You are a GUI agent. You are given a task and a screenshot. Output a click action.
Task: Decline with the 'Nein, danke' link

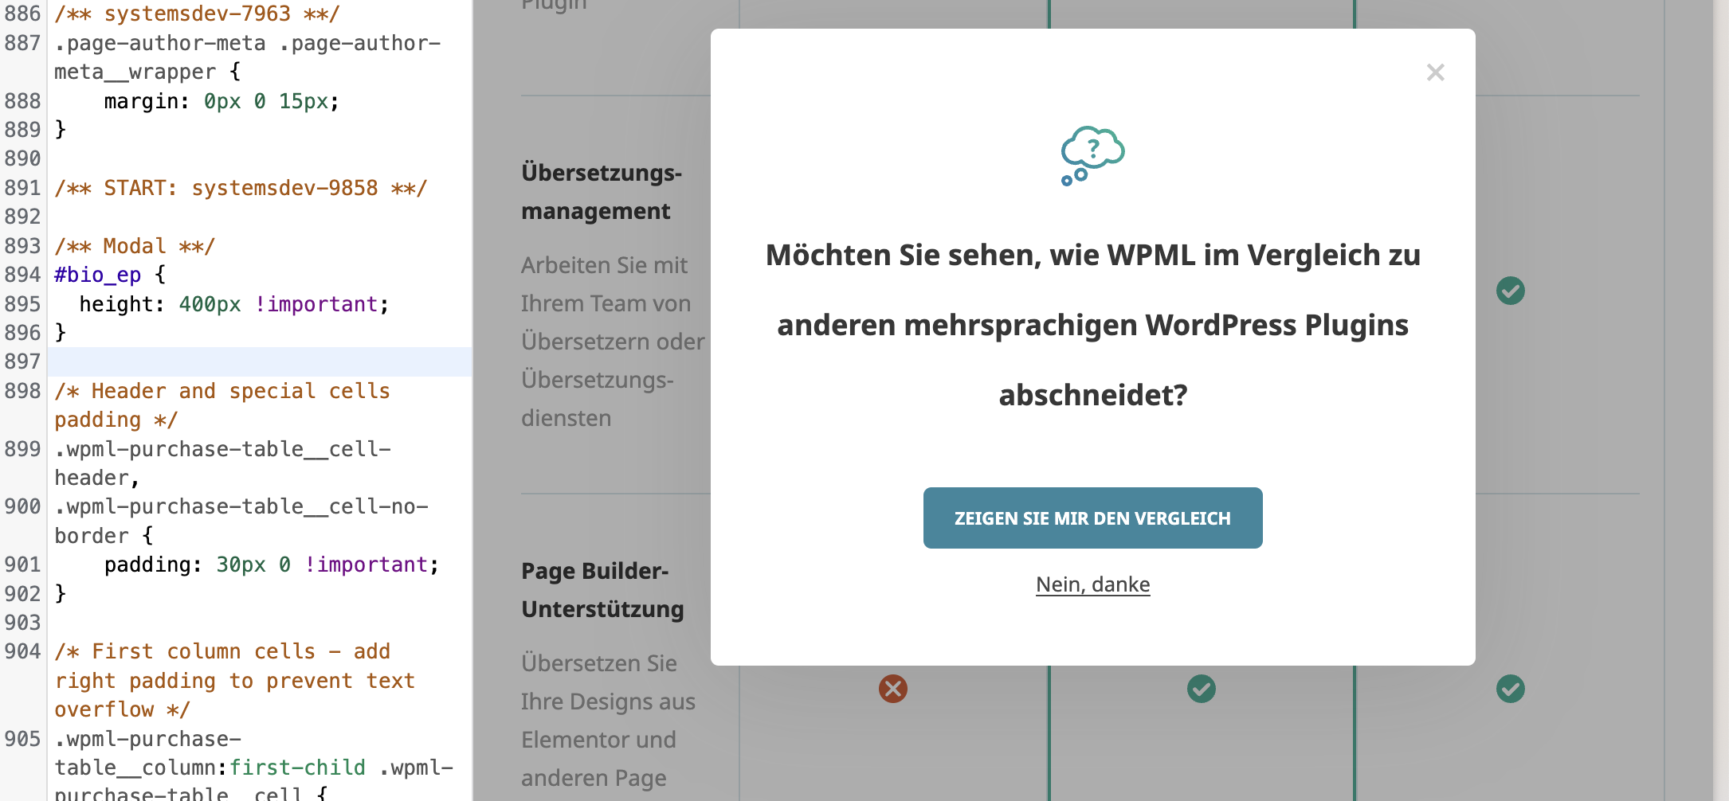click(1092, 584)
